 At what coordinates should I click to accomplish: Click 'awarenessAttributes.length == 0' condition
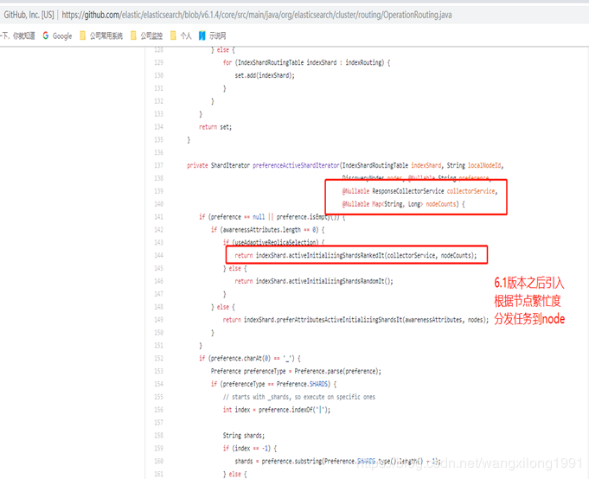coord(271,230)
